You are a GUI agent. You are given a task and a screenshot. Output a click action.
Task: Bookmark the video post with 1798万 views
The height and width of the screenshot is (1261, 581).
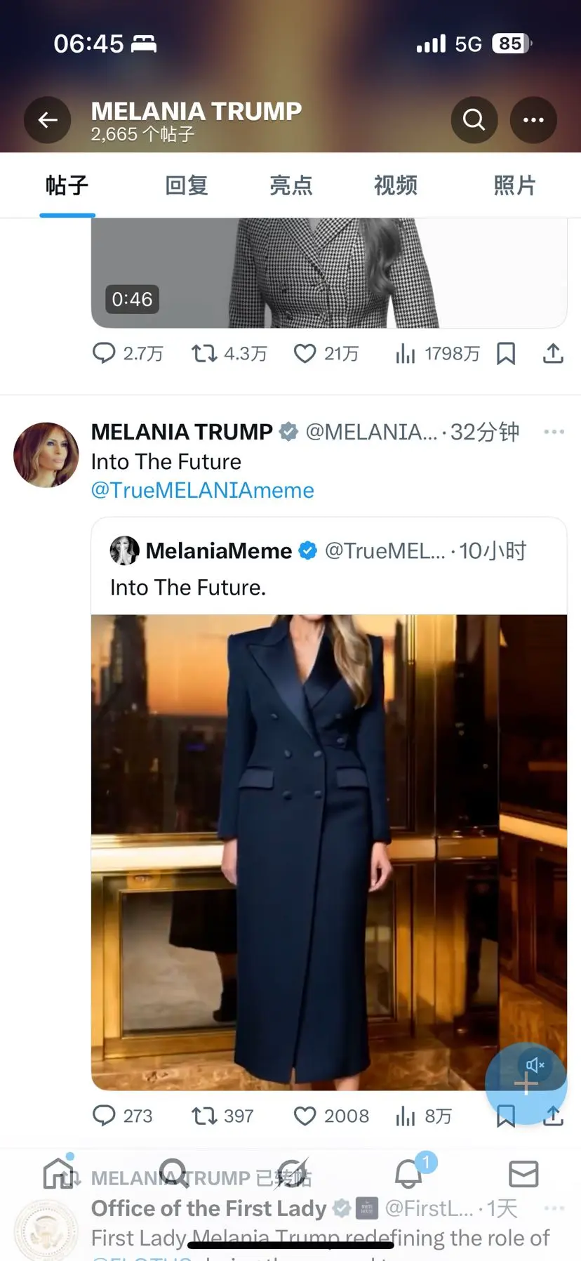click(506, 353)
